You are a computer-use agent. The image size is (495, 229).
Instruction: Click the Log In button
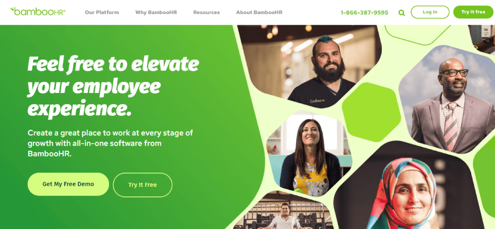tap(430, 12)
